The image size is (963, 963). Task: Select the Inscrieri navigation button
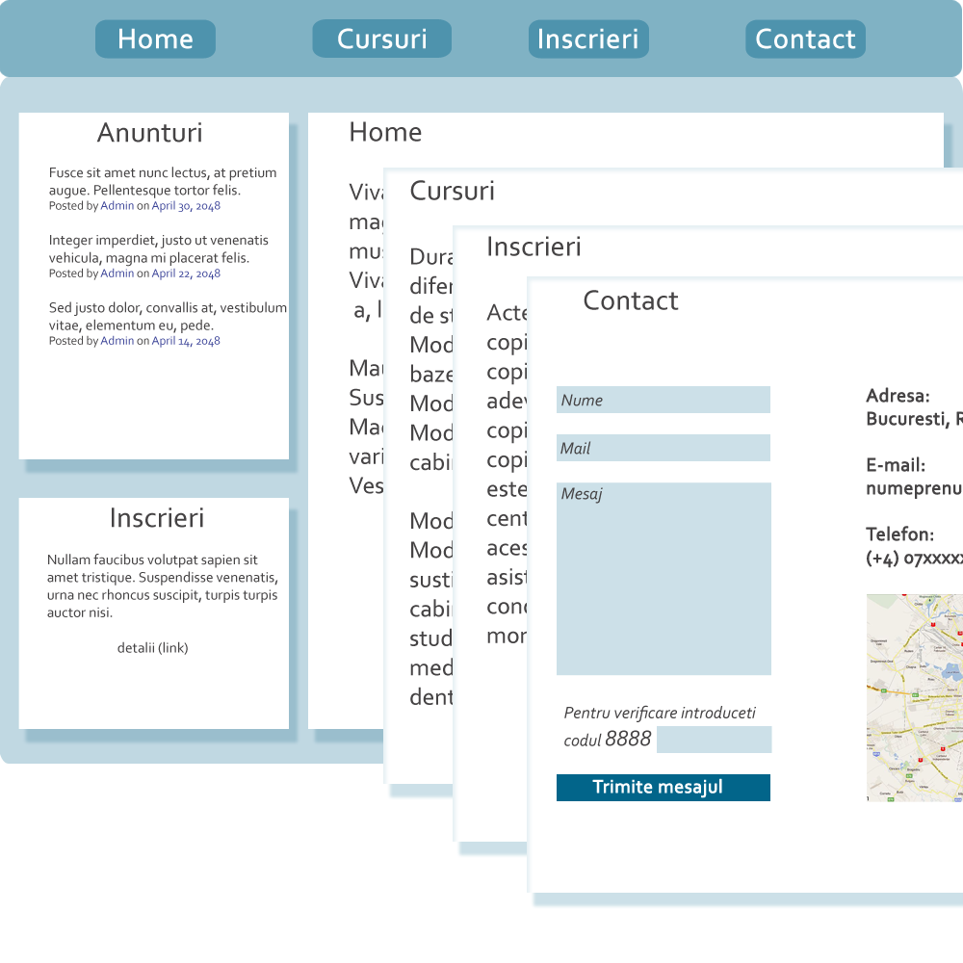click(587, 39)
